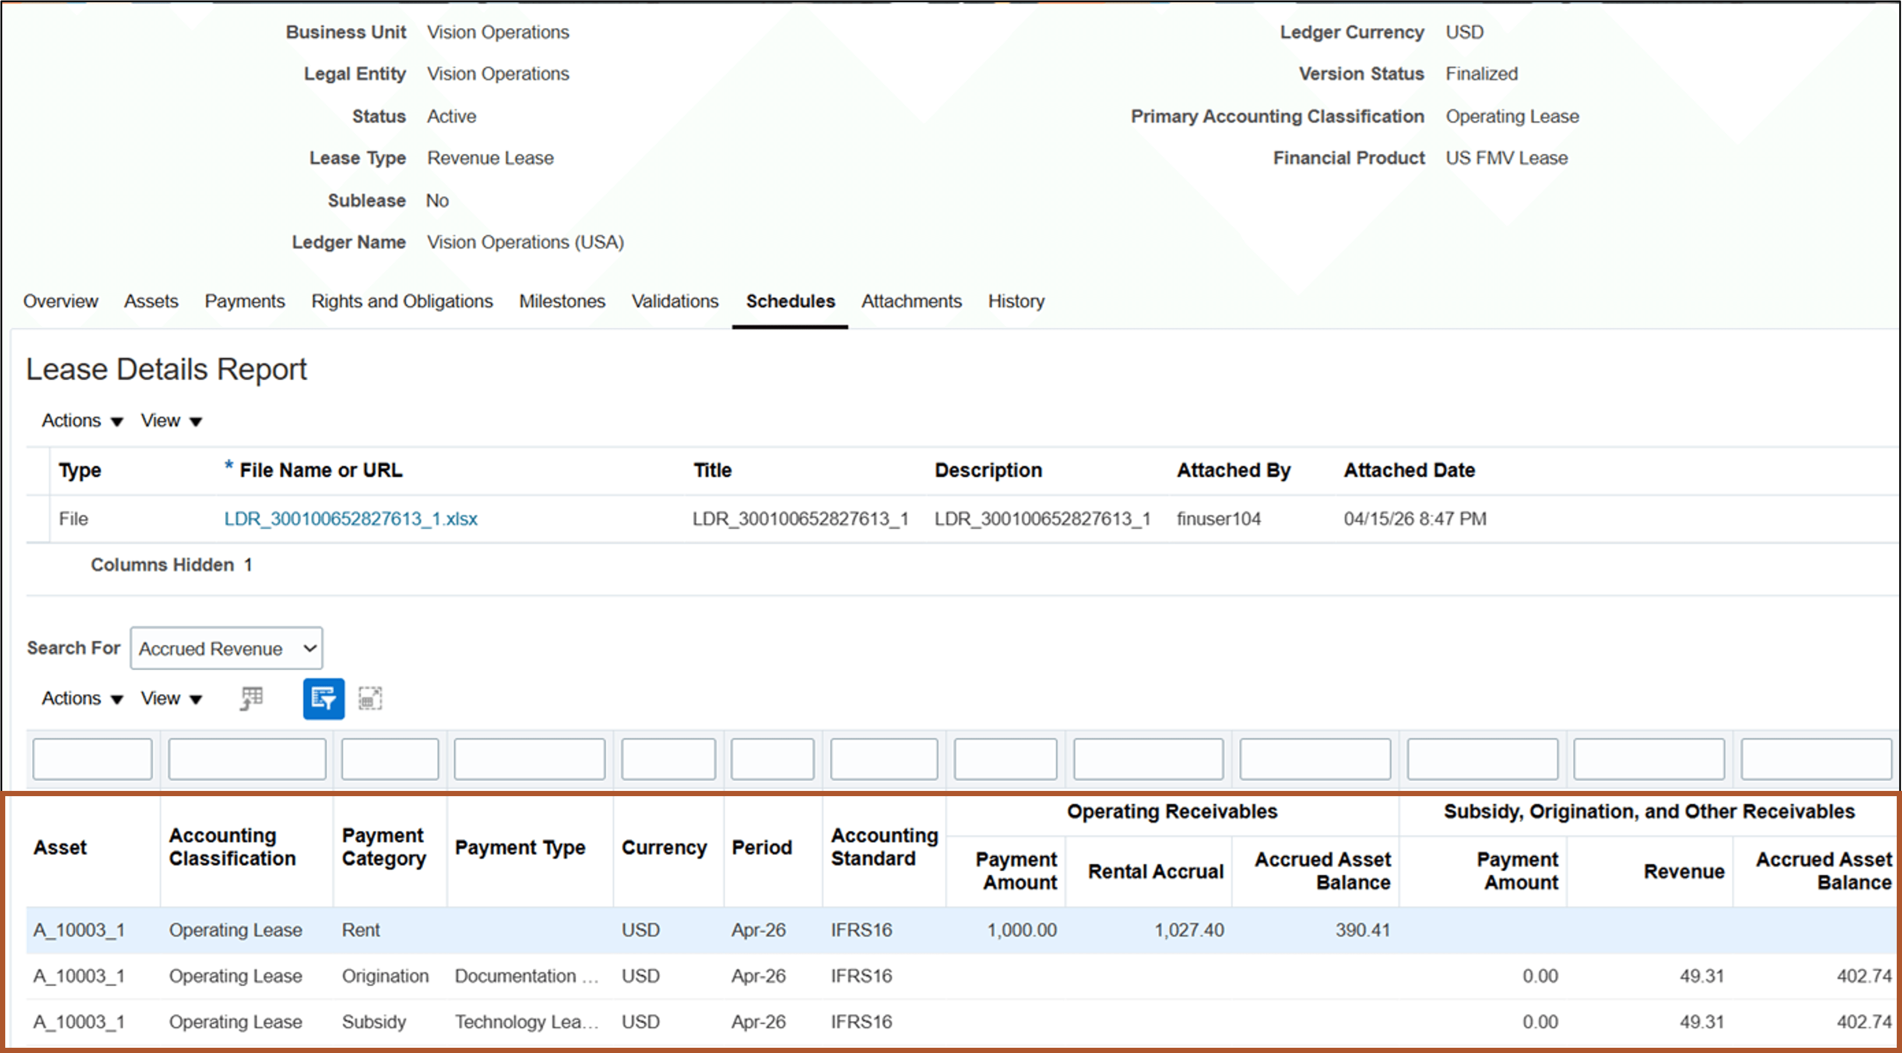Click the Accounting Classification column header
Viewport: 1902px width, 1053px height.
[x=232, y=847]
